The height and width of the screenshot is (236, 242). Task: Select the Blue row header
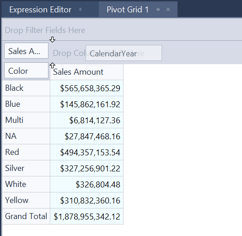pos(26,104)
